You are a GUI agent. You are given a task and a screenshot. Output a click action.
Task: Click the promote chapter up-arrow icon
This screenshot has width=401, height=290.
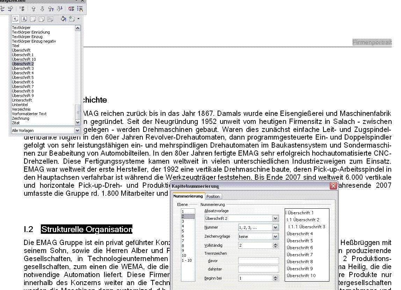[x=34, y=9]
